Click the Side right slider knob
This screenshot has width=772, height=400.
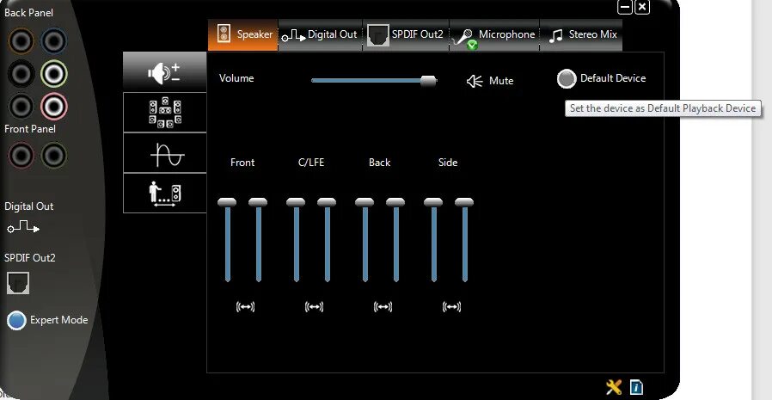point(464,202)
